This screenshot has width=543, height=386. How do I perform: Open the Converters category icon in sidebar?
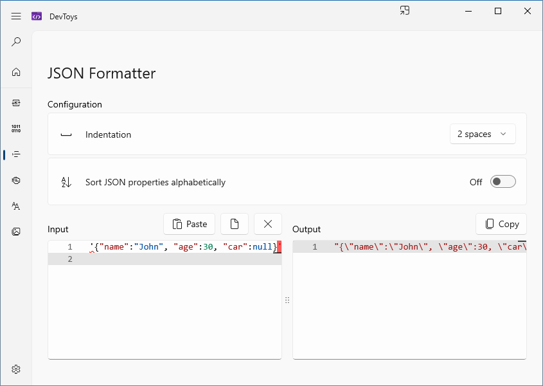click(x=16, y=103)
